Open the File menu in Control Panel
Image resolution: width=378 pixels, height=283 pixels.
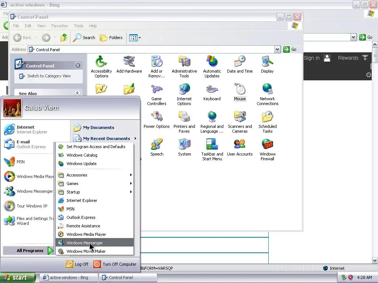click(x=16, y=26)
